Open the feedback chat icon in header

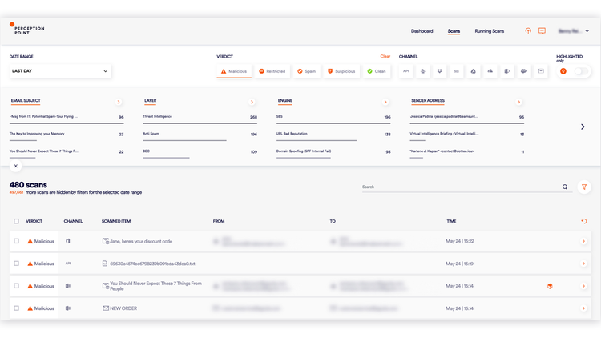pyautogui.click(x=543, y=31)
